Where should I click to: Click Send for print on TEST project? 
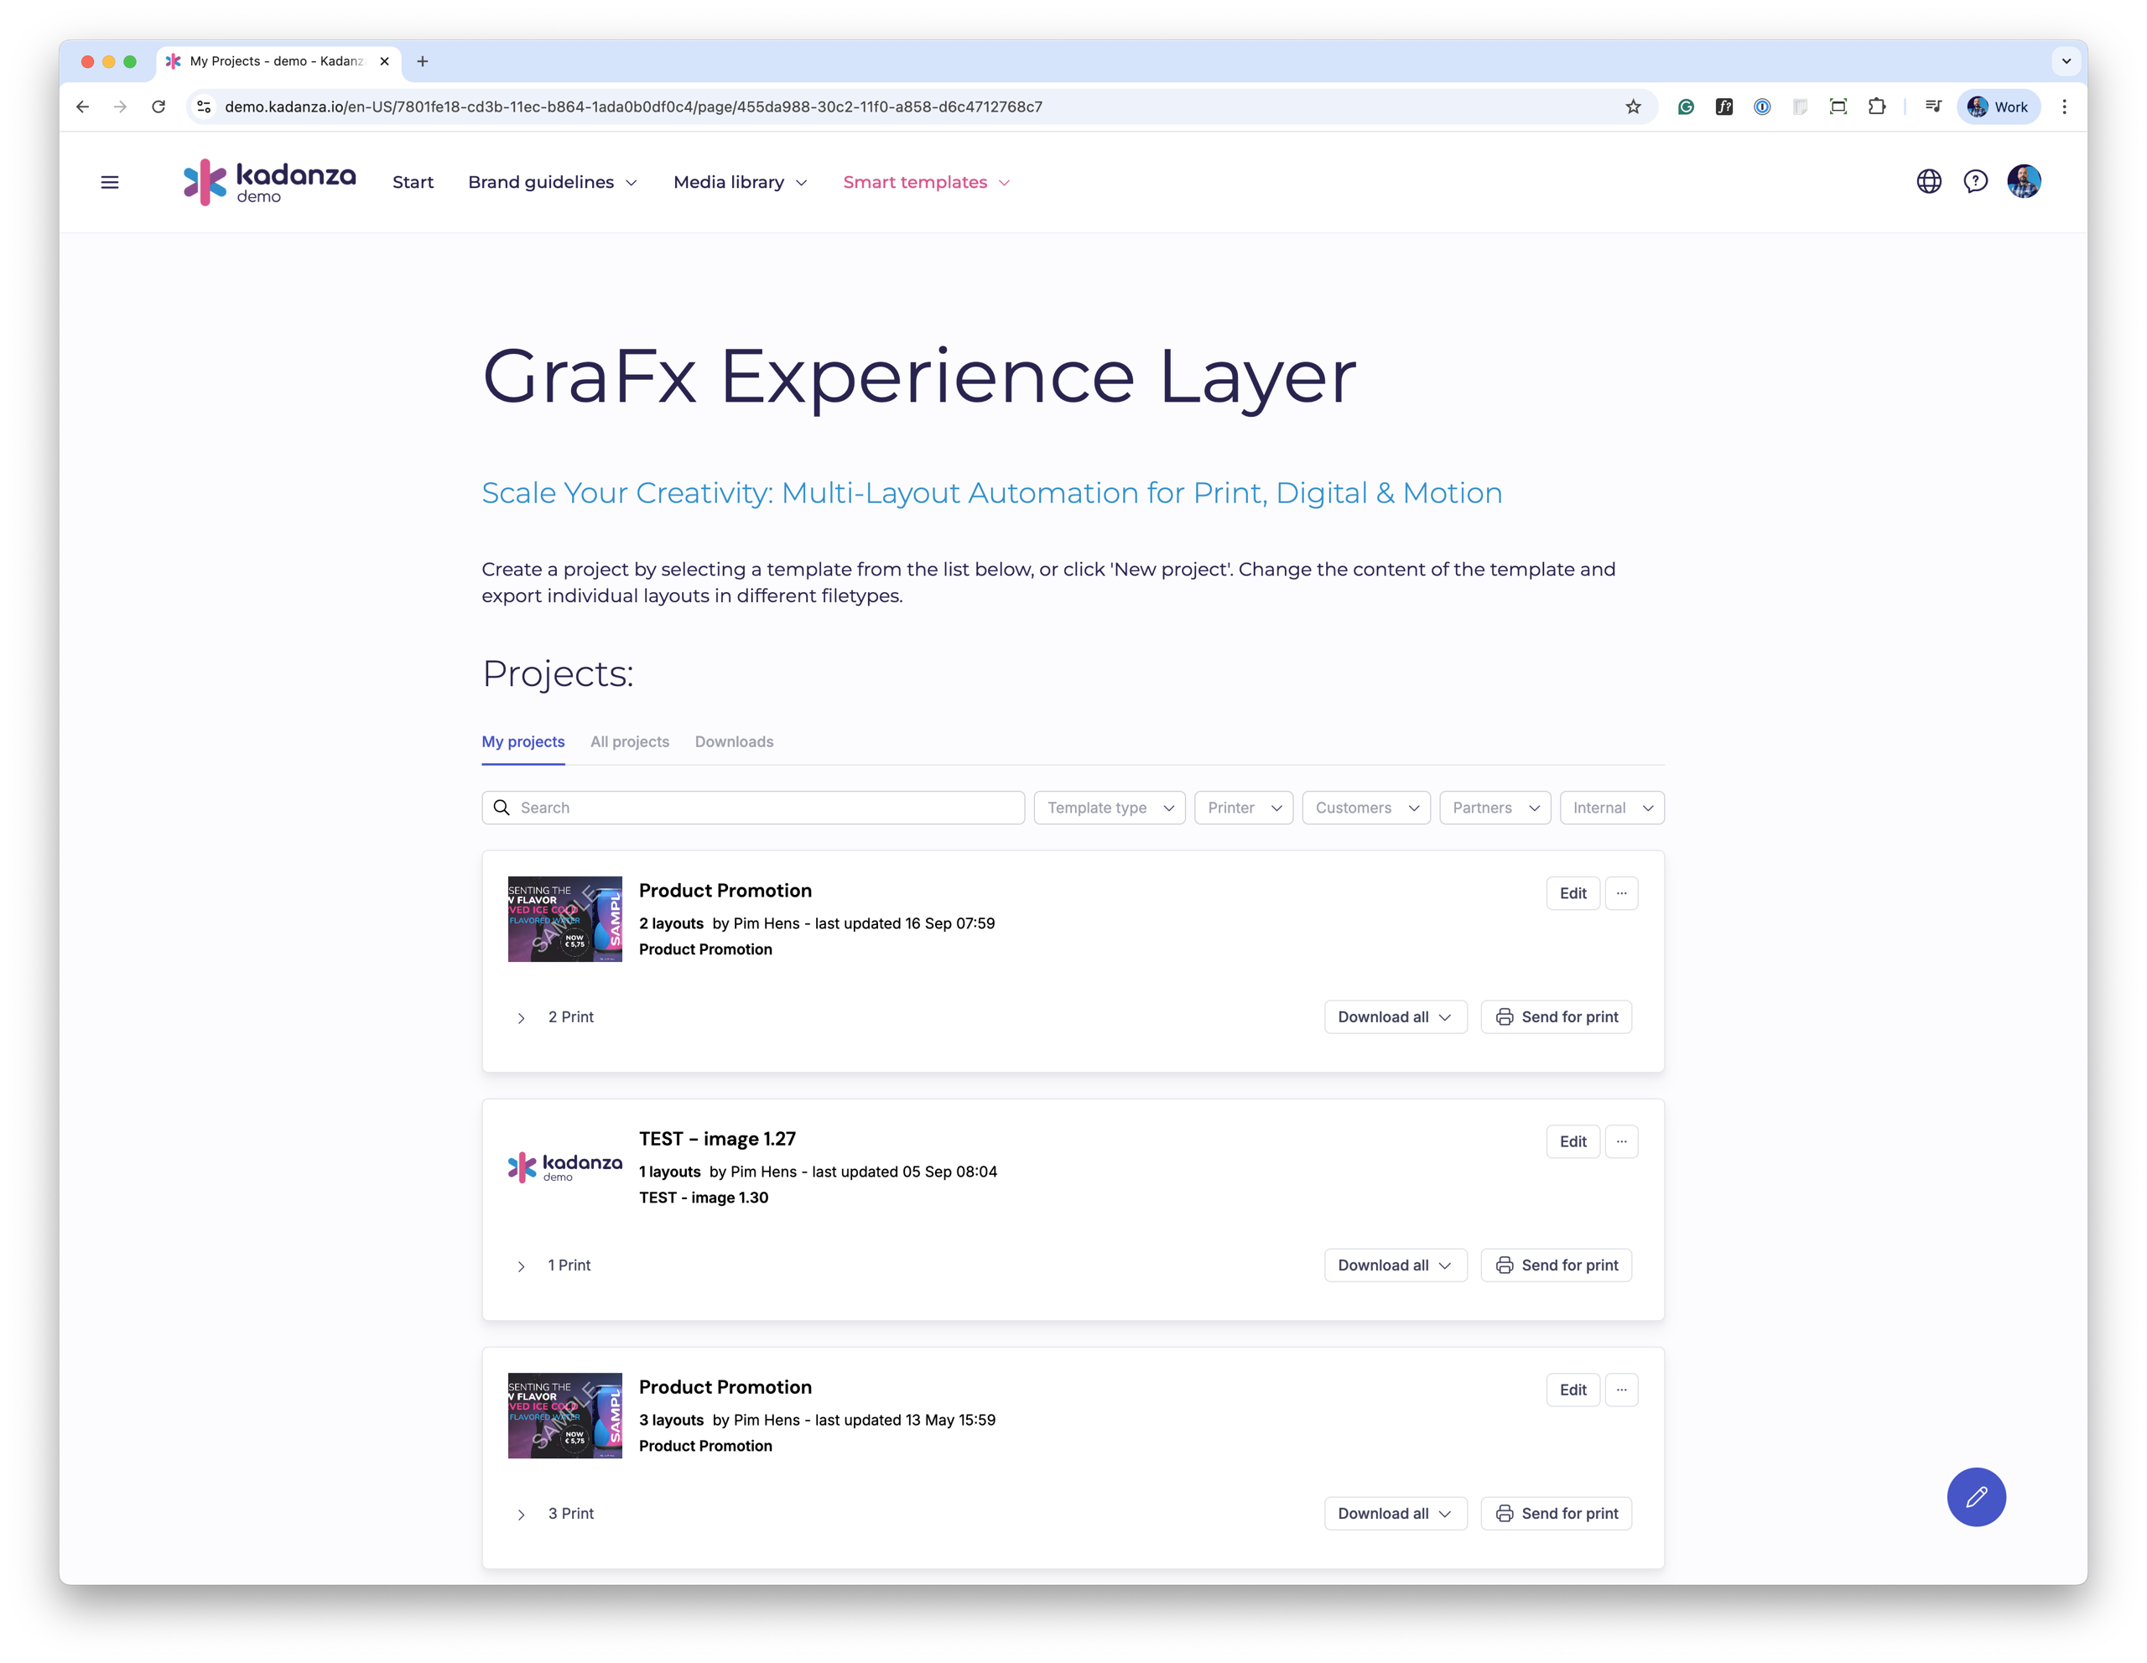[1557, 1266]
